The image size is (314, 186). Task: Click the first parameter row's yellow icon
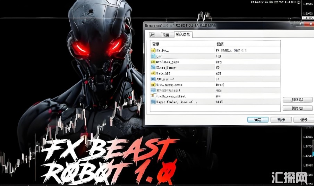coord(153,51)
